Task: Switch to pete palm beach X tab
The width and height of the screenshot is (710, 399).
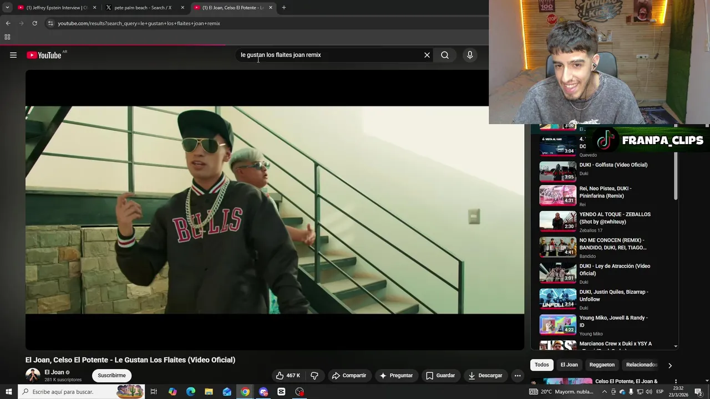Action: (143, 8)
